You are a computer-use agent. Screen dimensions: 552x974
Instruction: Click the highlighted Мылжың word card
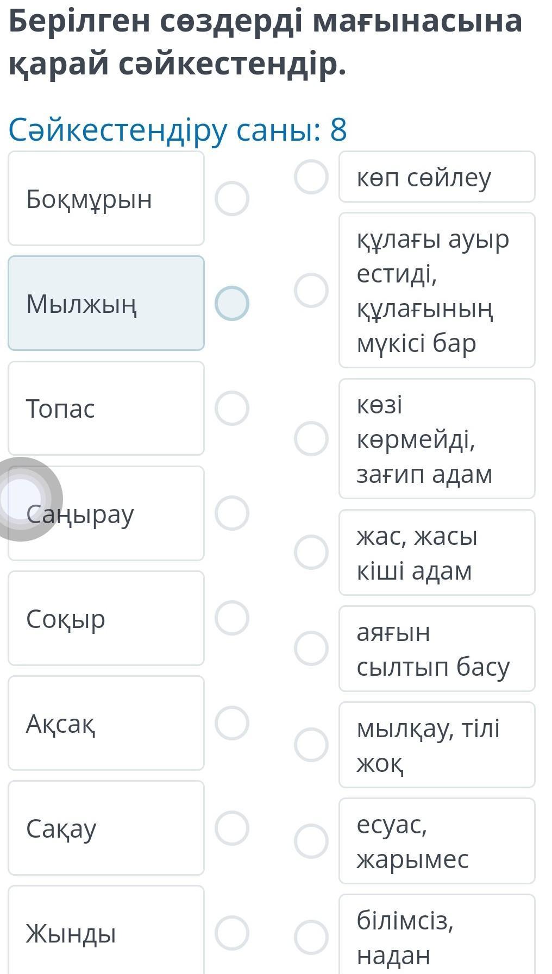point(106,303)
